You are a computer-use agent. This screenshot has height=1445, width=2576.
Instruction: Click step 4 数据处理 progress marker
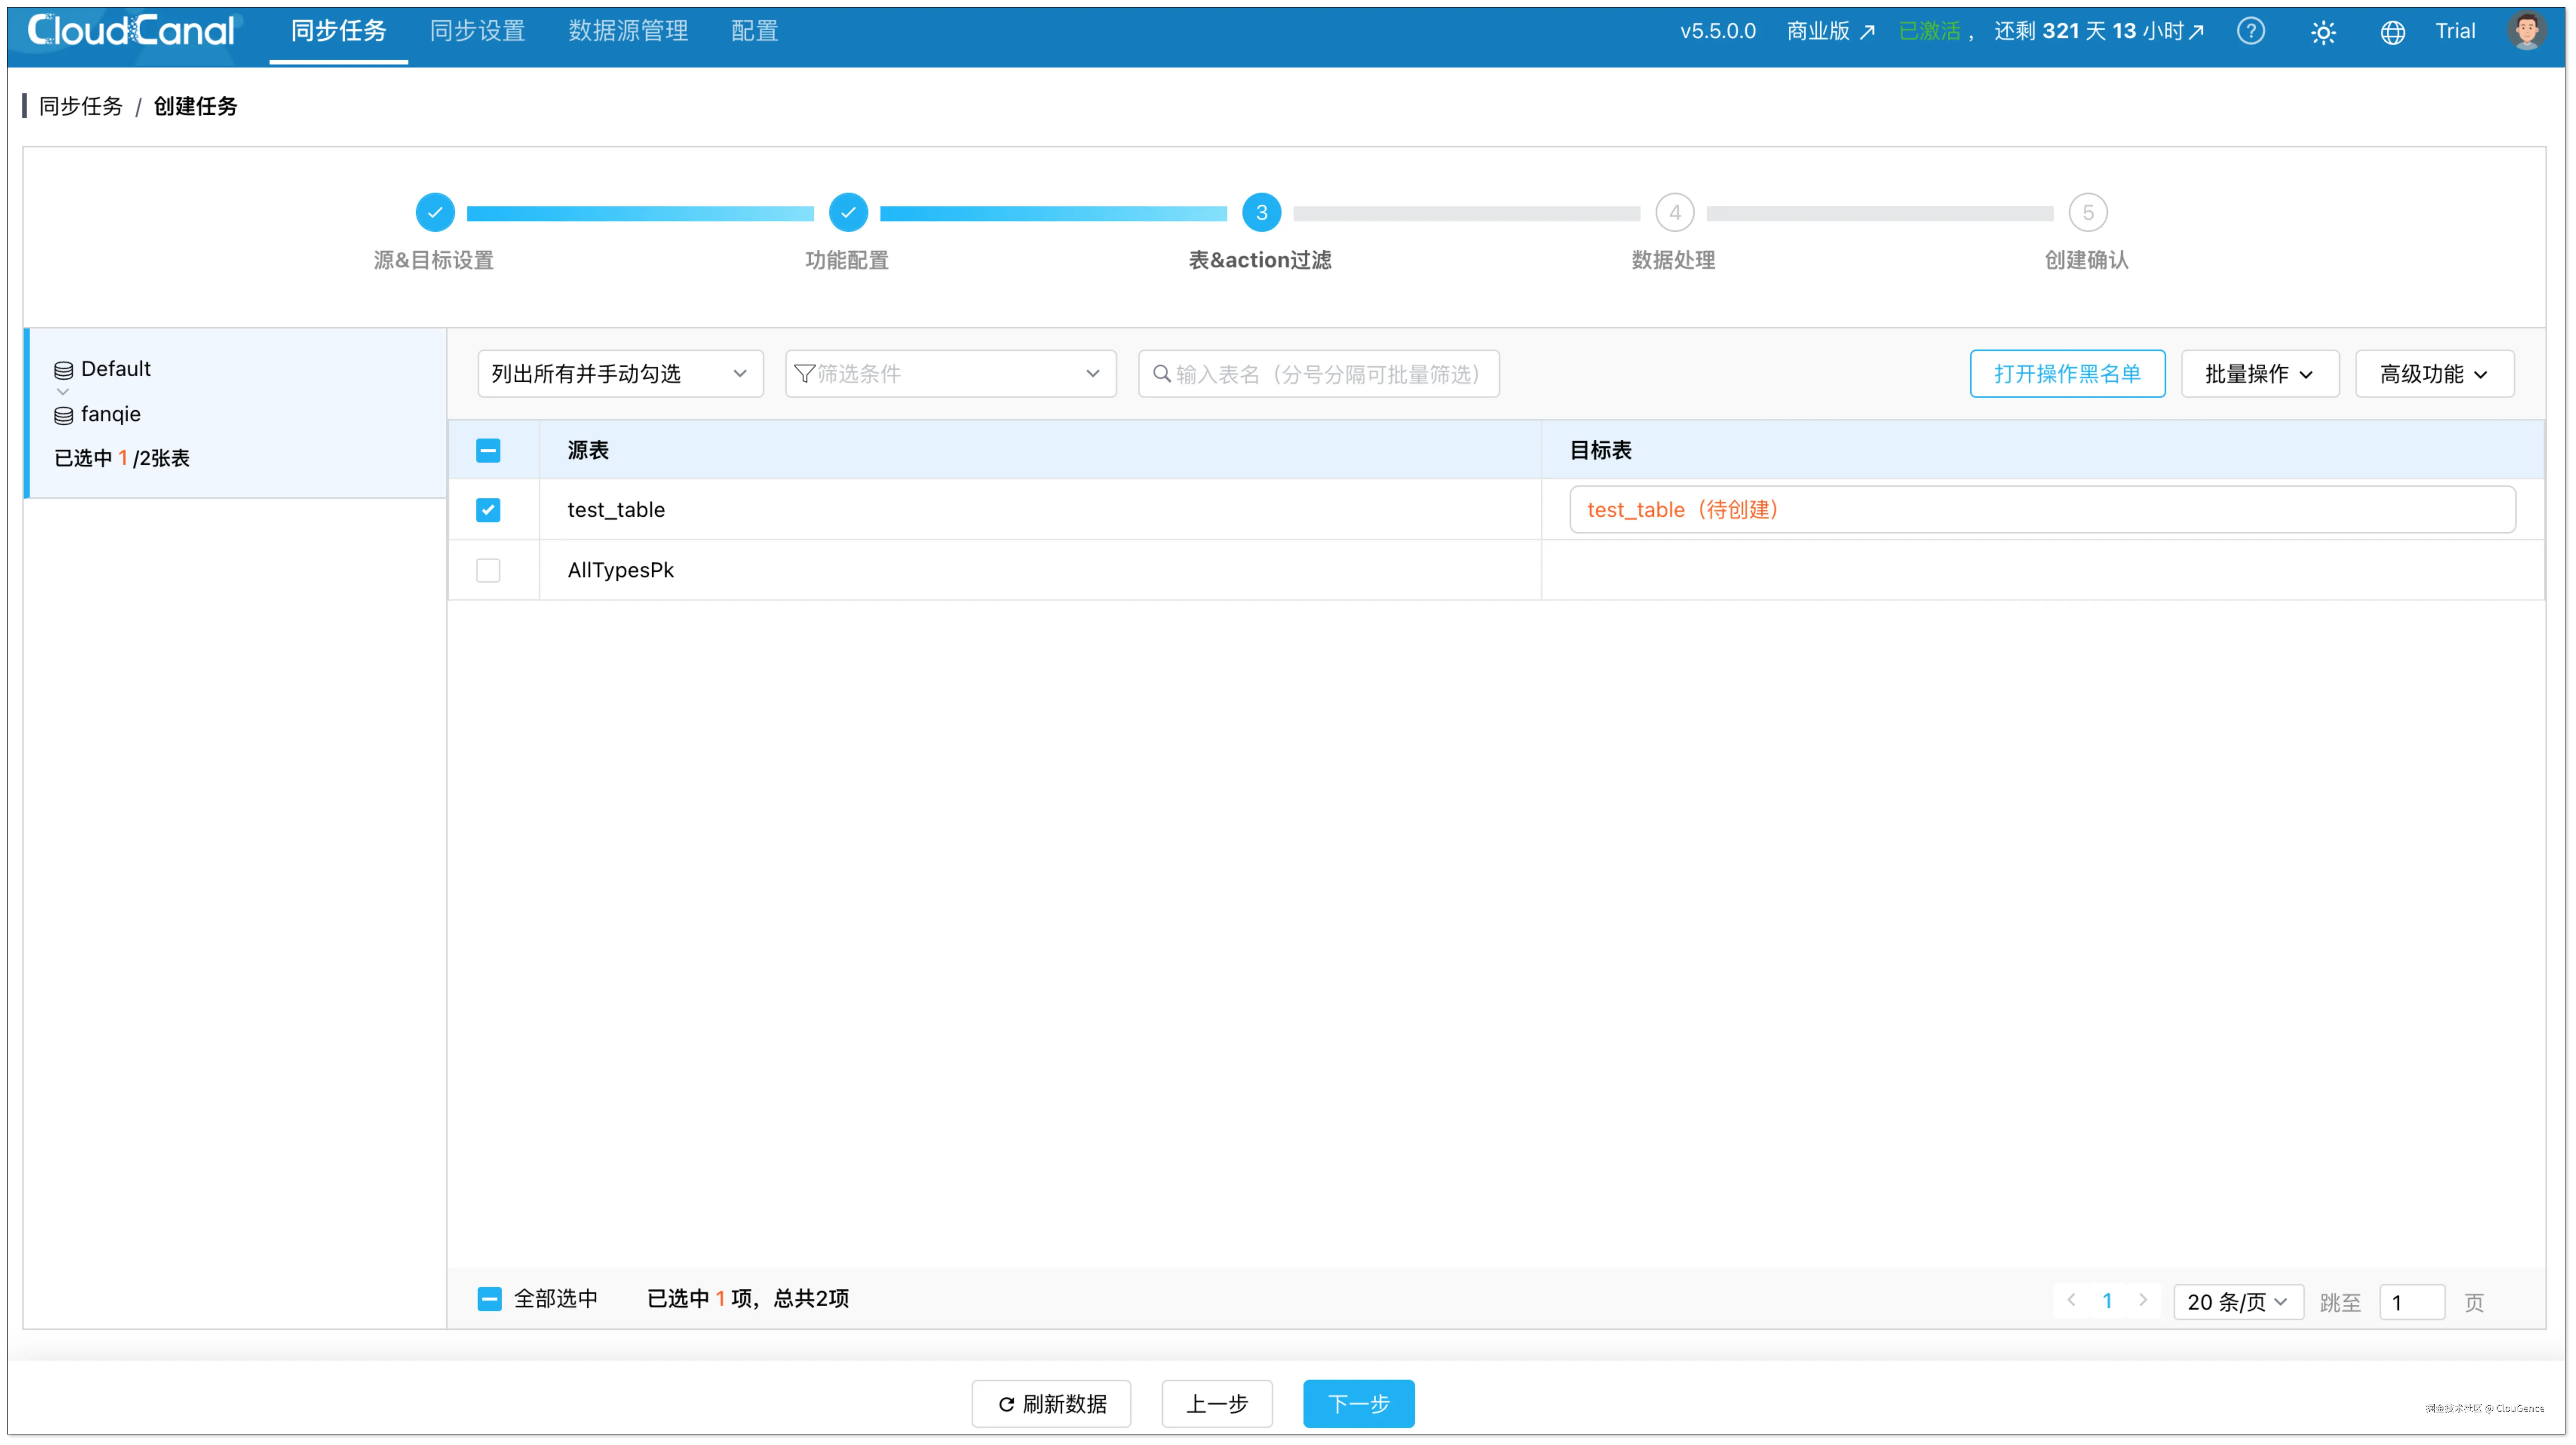[1674, 213]
